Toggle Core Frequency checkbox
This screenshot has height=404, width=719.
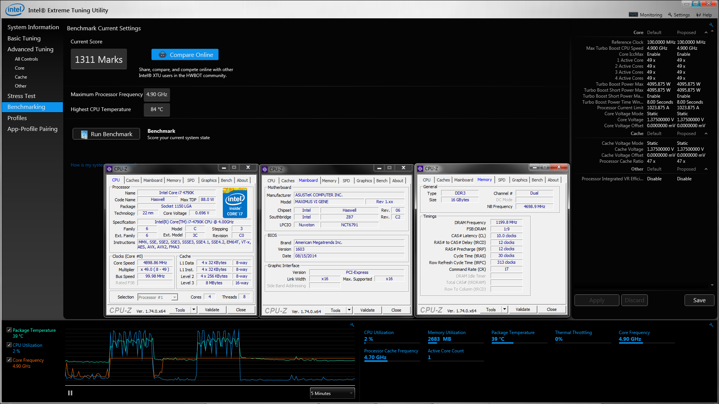pyautogui.click(x=9, y=360)
